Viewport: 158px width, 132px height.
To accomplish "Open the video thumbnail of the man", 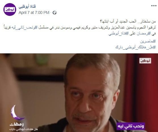I will pos(79,93).
